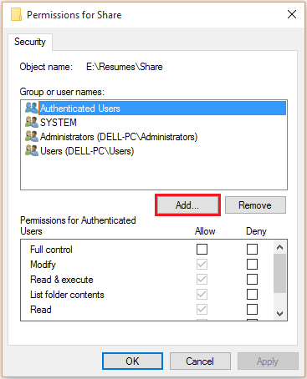
Task: Confirm with the OK button
Action: [132, 361]
